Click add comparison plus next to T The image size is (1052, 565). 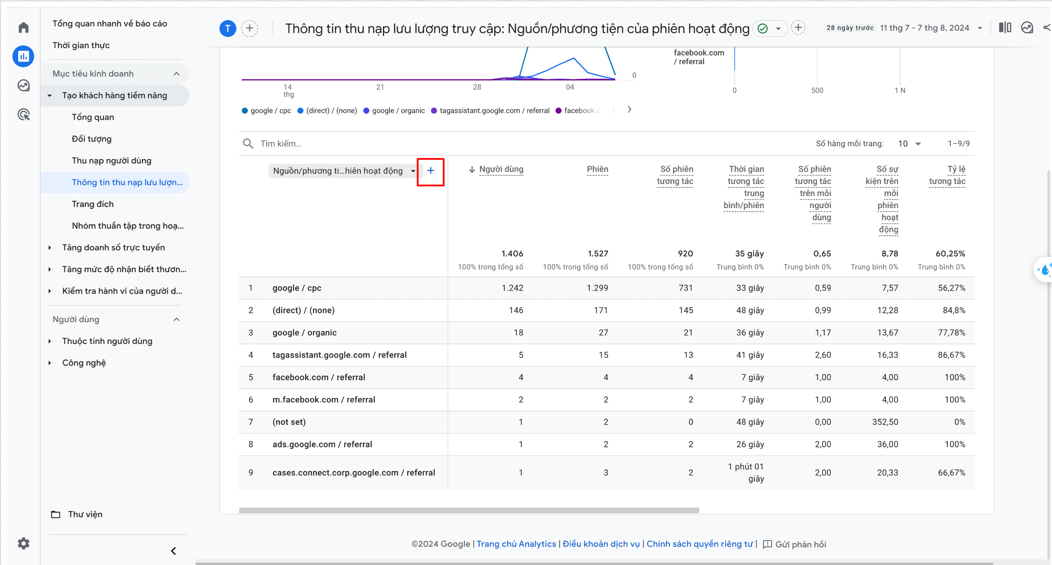pos(249,28)
